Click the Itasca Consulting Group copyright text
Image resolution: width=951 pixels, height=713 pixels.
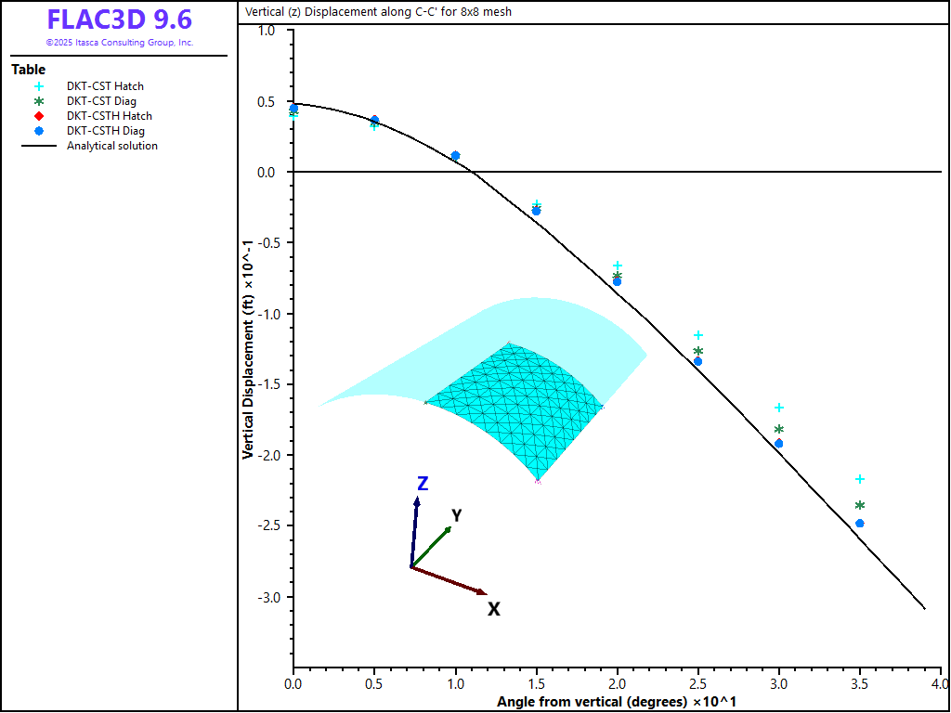click(119, 43)
